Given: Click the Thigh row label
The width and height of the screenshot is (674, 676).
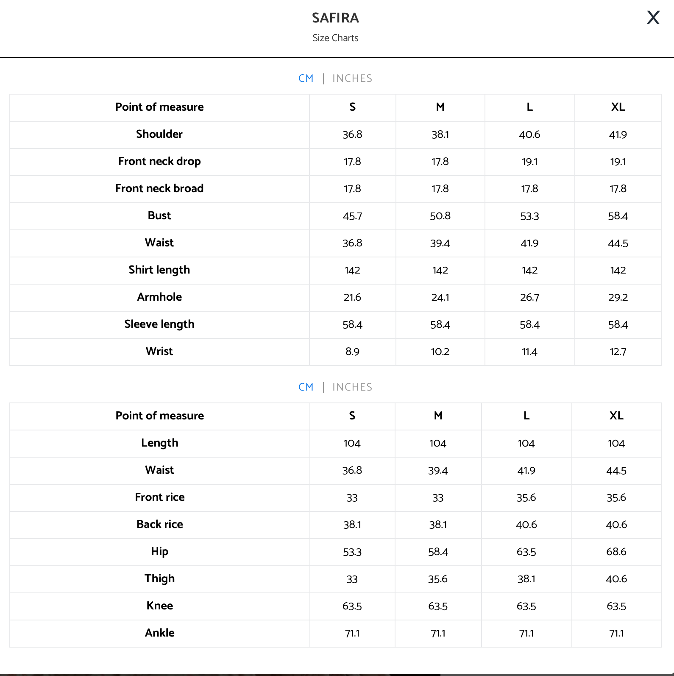Looking at the screenshot, I should [160, 579].
